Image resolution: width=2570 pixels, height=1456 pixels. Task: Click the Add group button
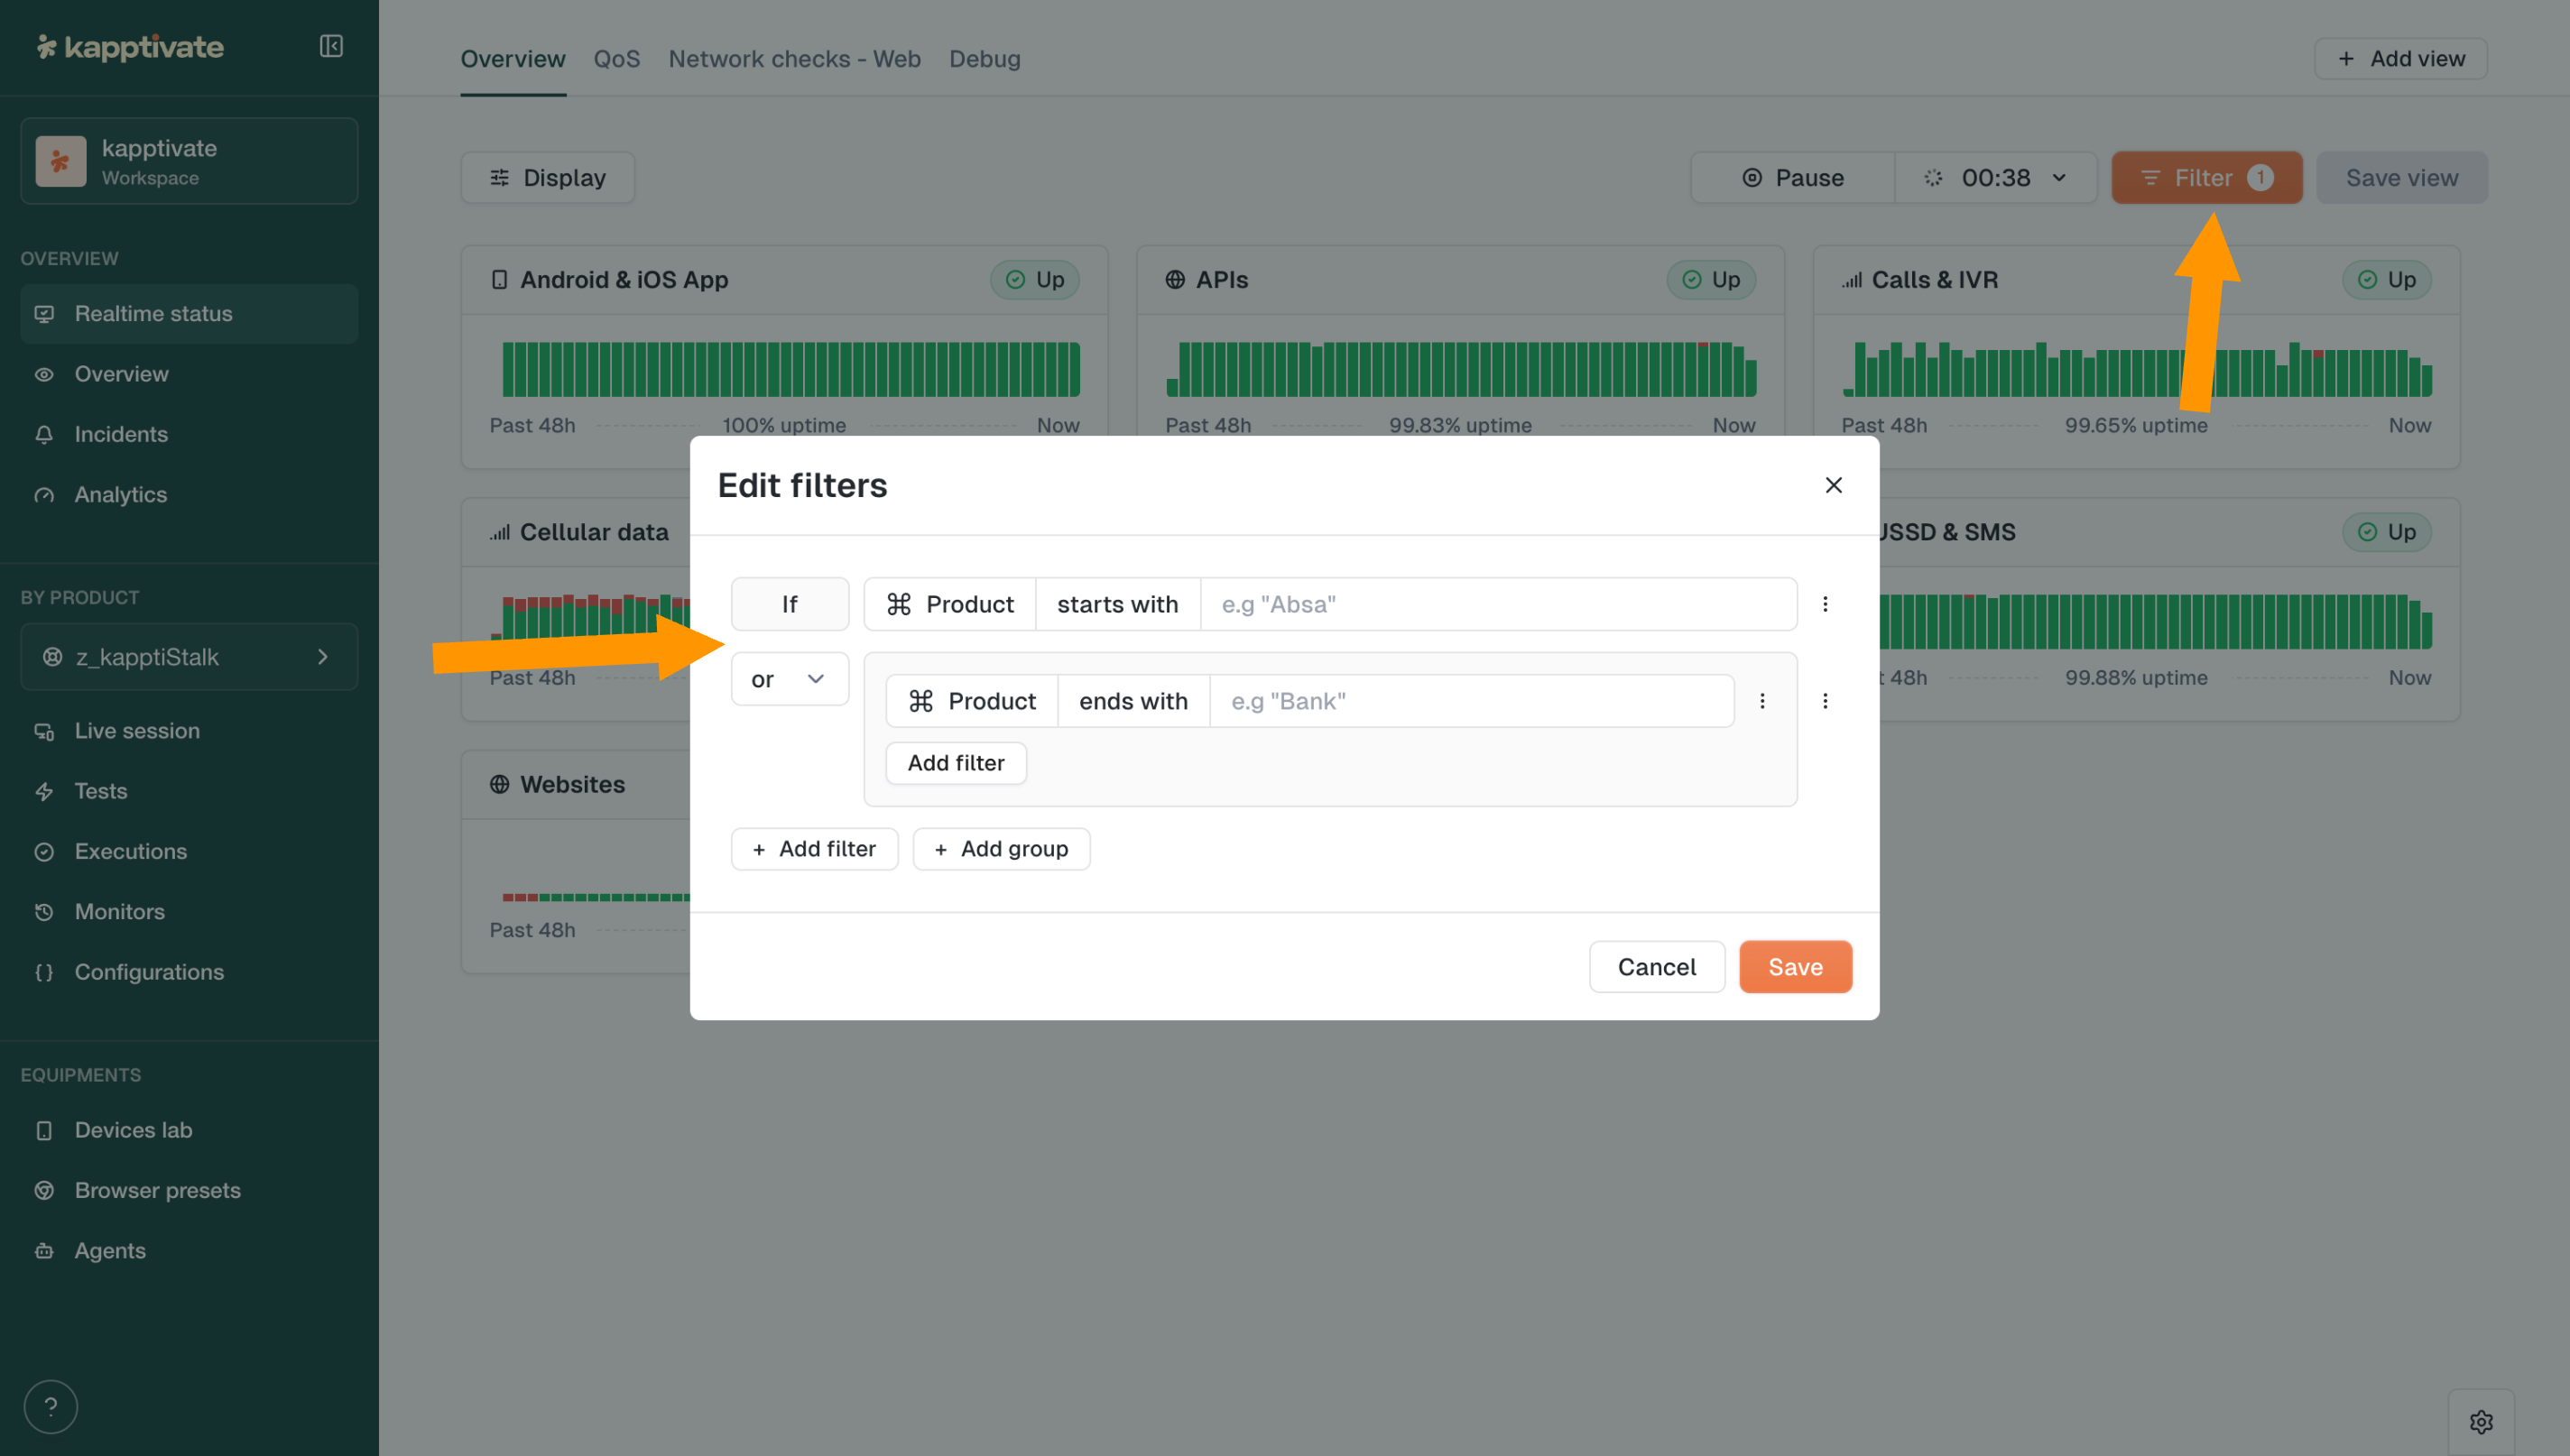pyautogui.click(x=1001, y=849)
